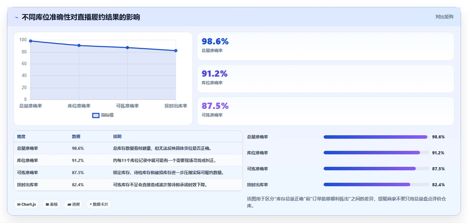The image size is (468, 223).
Task: Click the Chart.js tag chip
Action: tap(27, 204)
